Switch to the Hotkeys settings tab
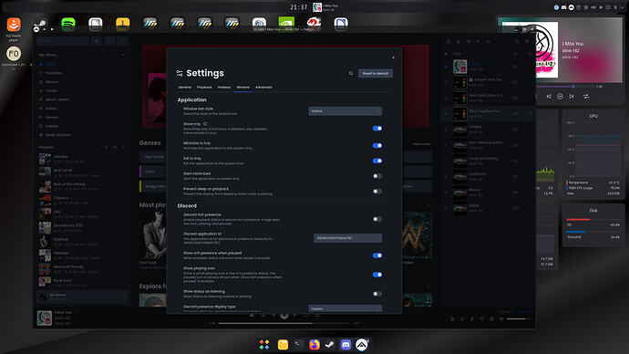Screen dimensions: 629x354 pos(224,87)
